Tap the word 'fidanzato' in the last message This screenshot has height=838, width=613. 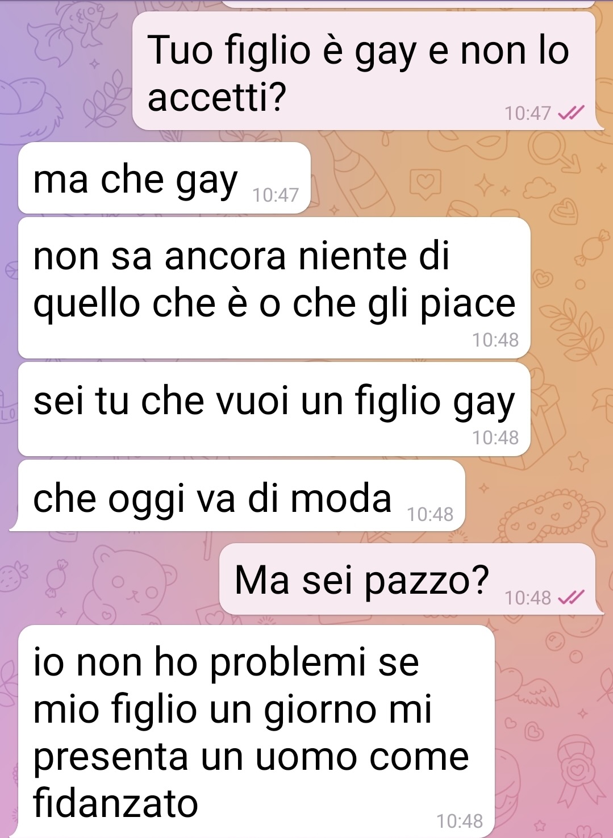116,803
